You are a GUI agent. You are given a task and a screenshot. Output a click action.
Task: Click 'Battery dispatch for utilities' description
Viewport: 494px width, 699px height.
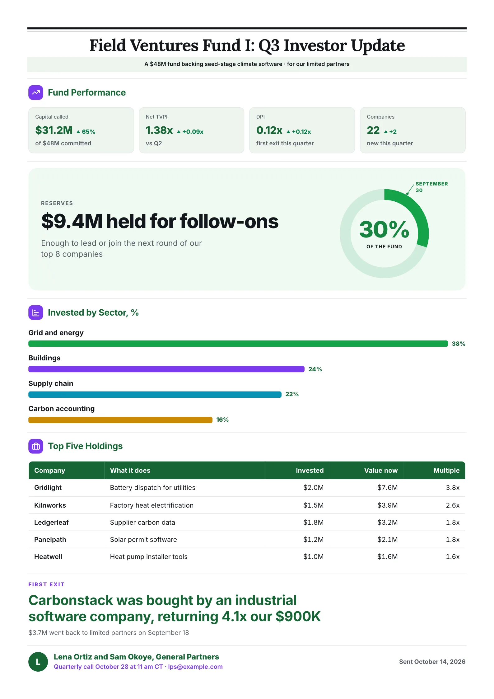(x=152, y=488)
